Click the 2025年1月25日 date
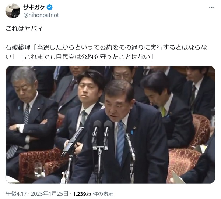Viewport: 221px width, 199px height. pyautogui.click(x=50, y=194)
